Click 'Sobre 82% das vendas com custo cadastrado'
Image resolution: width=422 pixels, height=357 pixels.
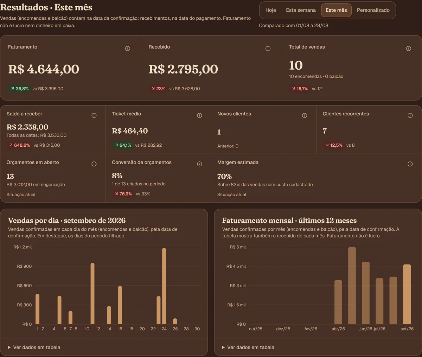point(265,185)
